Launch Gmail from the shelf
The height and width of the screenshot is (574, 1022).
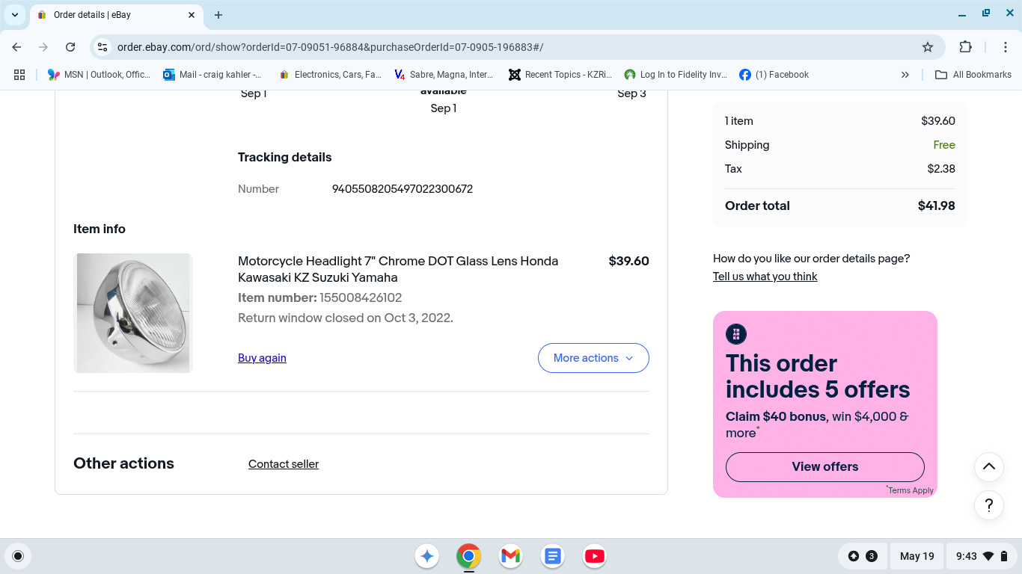[510, 556]
